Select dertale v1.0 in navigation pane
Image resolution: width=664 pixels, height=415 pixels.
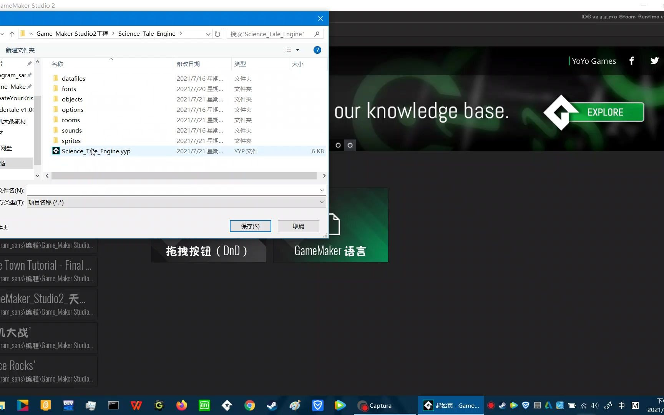point(17,110)
